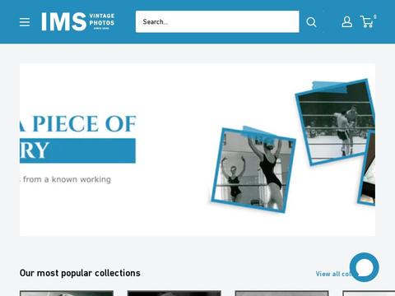
Task: Click the 'PIECE OF' banner headline
Action: [x=84, y=124]
